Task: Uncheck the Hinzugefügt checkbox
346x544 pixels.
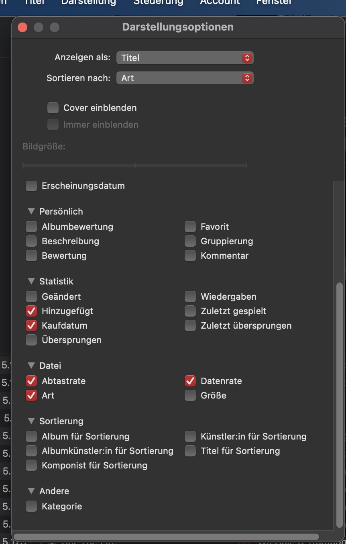Action: click(x=31, y=311)
